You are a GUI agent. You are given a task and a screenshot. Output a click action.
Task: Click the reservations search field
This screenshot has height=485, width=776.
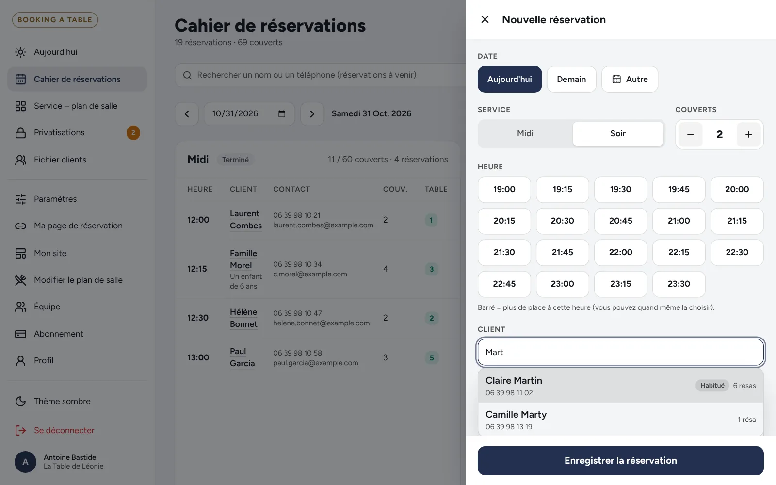coord(320,75)
